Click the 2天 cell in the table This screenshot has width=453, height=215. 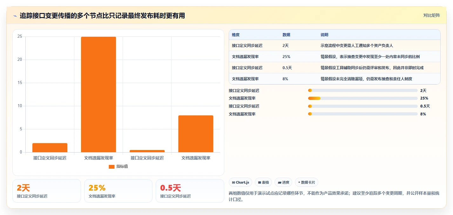tap(286, 46)
